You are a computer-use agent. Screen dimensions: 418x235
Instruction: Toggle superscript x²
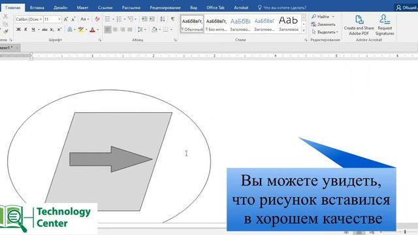[59, 29]
